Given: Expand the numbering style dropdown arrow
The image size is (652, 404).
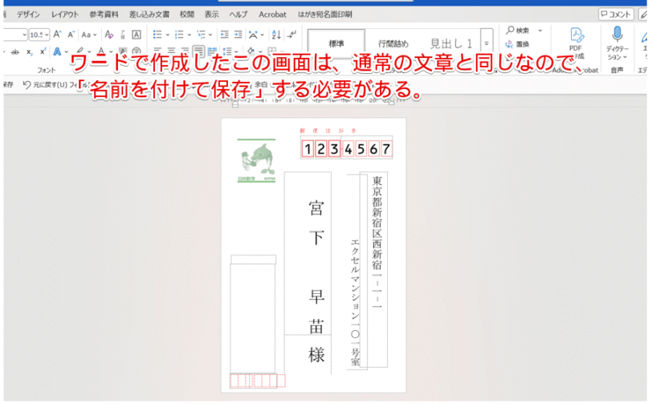Looking at the screenshot, I should tap(189, 35).
